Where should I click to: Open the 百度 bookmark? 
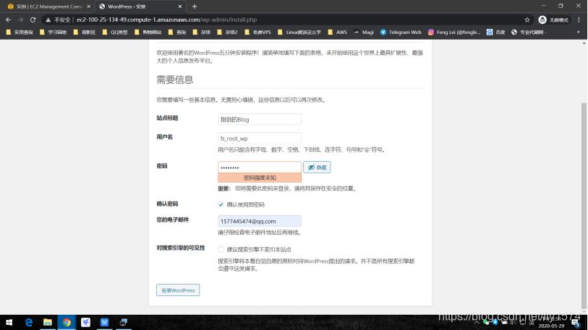coord(495,32)
